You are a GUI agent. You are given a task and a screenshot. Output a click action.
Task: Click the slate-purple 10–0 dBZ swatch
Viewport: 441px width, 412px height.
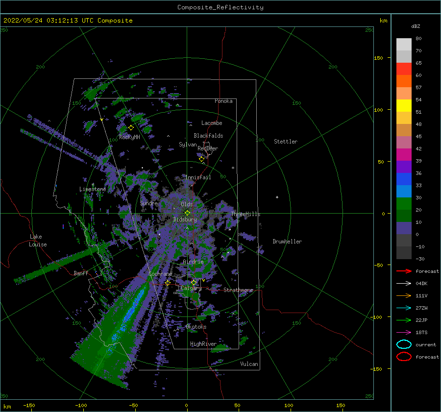click(x=404, y=228)
